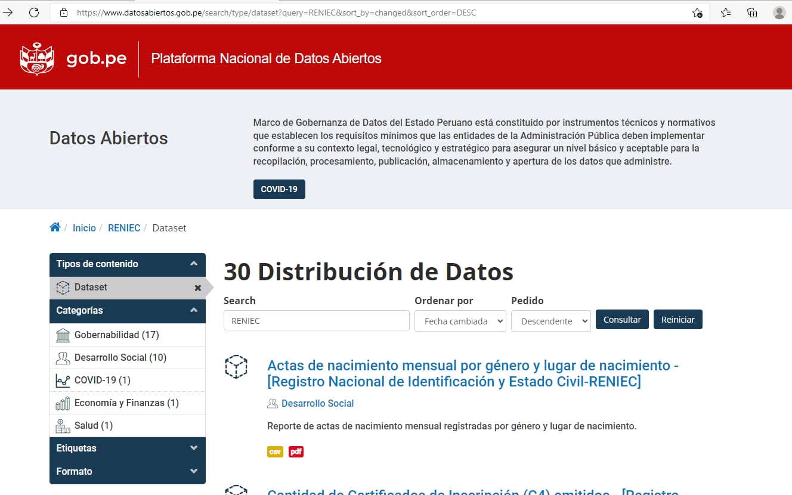The height and width of the screenshot is (495, 792).
Task: Collapse the Tipos de contenido panel
Action: (x=194, y=264)
